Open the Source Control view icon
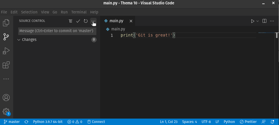The width and height of the screenshot is (279, 125). tap(6, 37)
